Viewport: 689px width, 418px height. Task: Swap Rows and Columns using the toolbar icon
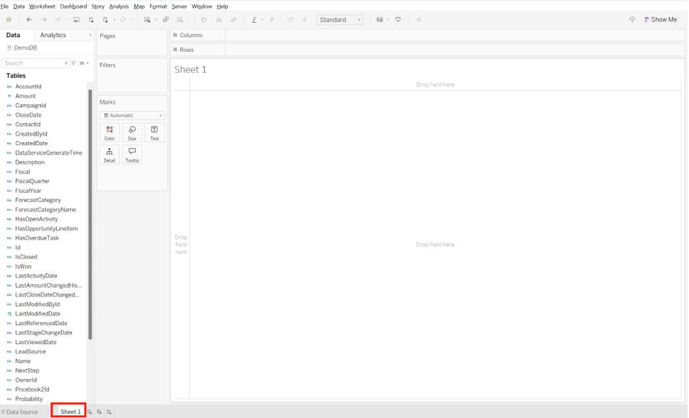tap(204, 19)
